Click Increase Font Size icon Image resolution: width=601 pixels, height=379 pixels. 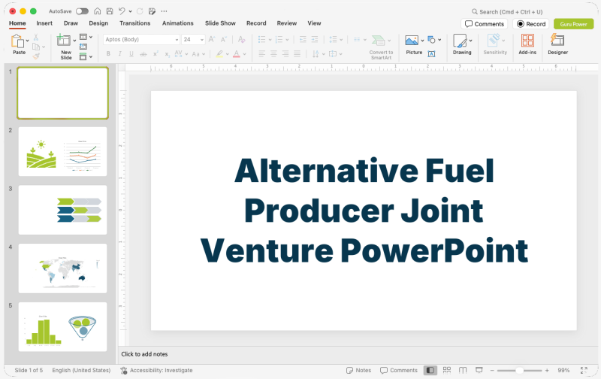[212, 39]
